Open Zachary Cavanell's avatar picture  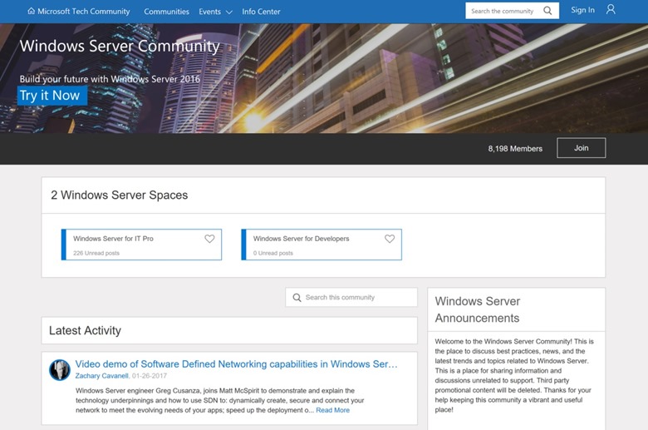pyautogui.click(x=60, y=370)
